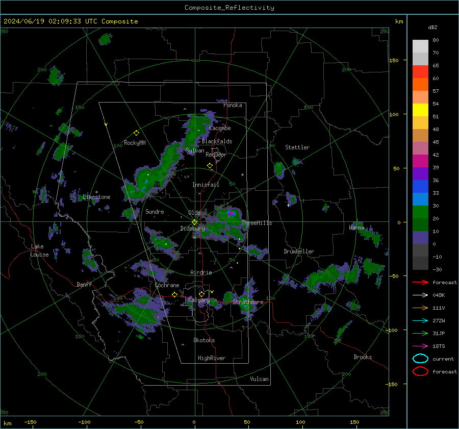Click the Okotoks label
This screenshot has width=459, height=429.
(204, 340)
